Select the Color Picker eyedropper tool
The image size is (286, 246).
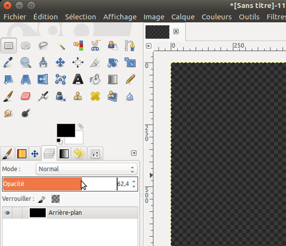point(8,62)
